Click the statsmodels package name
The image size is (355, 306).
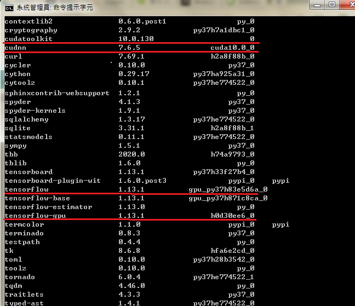(28, 137)
